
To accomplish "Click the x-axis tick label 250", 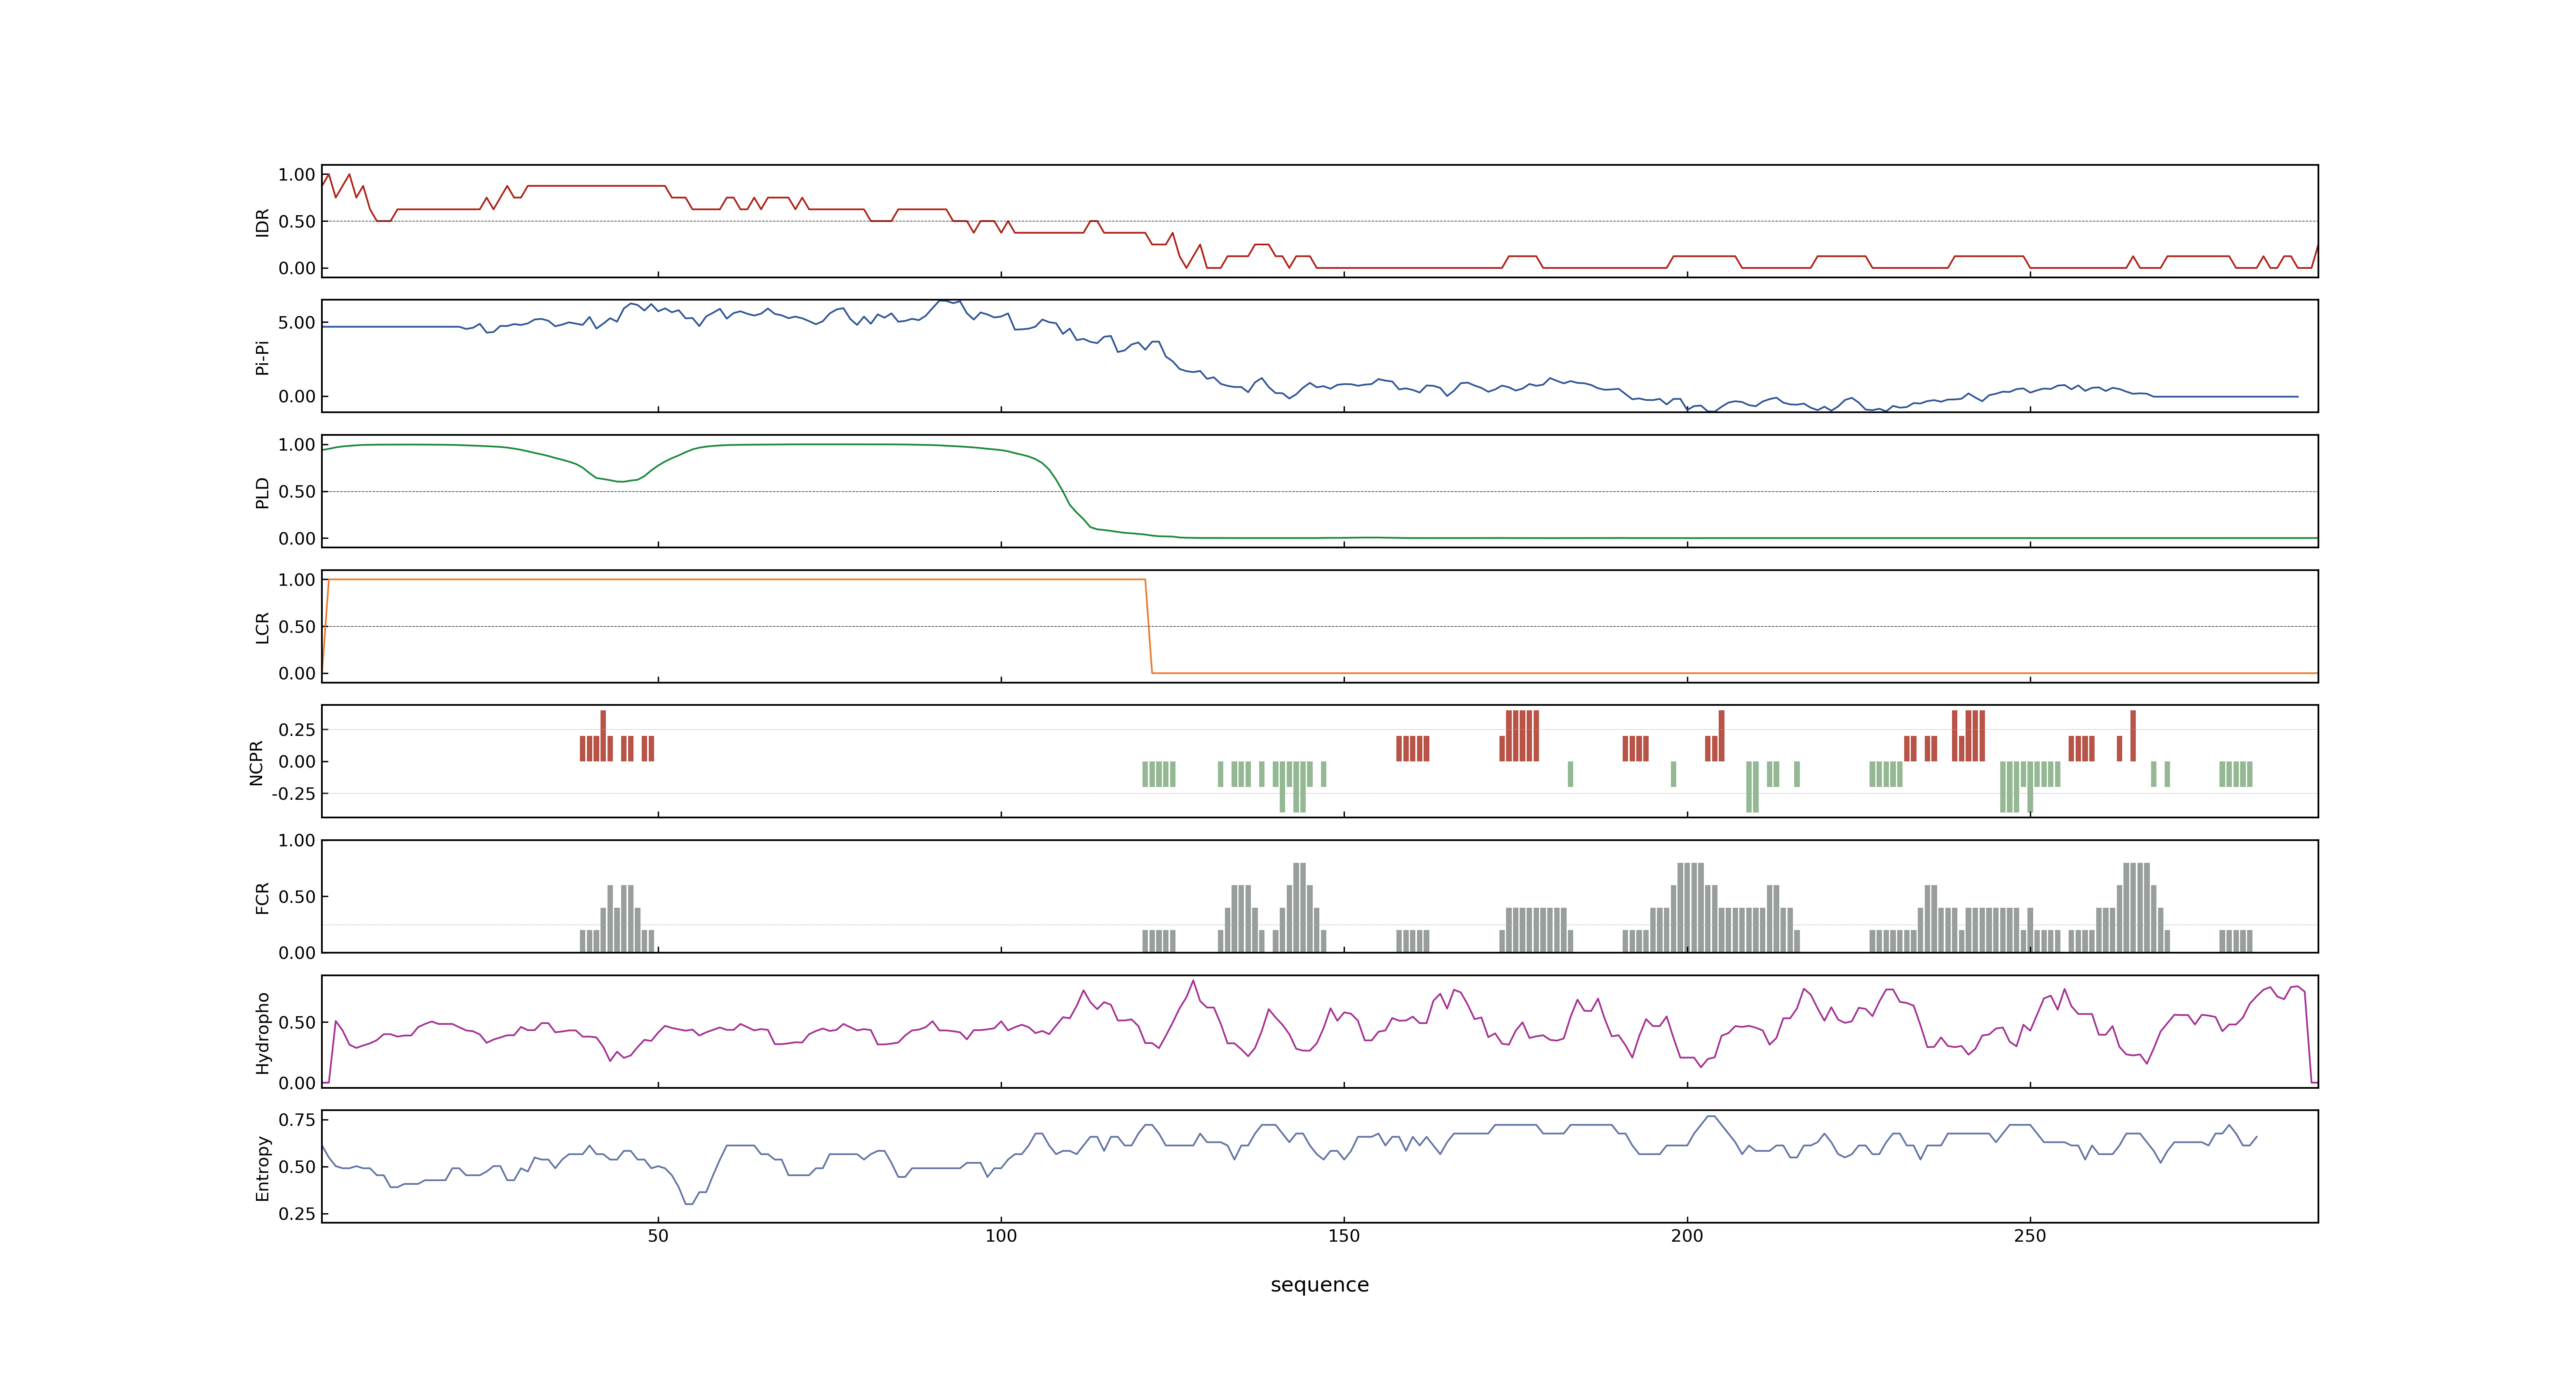I will pyautogui.click(x=2030, y=1235).
